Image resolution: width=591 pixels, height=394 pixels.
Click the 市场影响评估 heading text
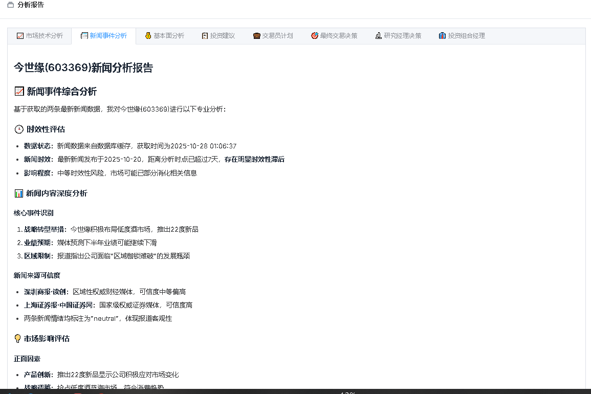pos(47,339)
